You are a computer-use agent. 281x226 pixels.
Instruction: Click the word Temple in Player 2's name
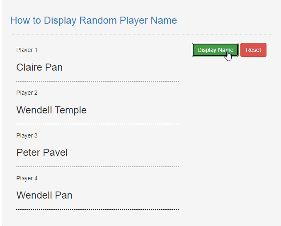70,111
